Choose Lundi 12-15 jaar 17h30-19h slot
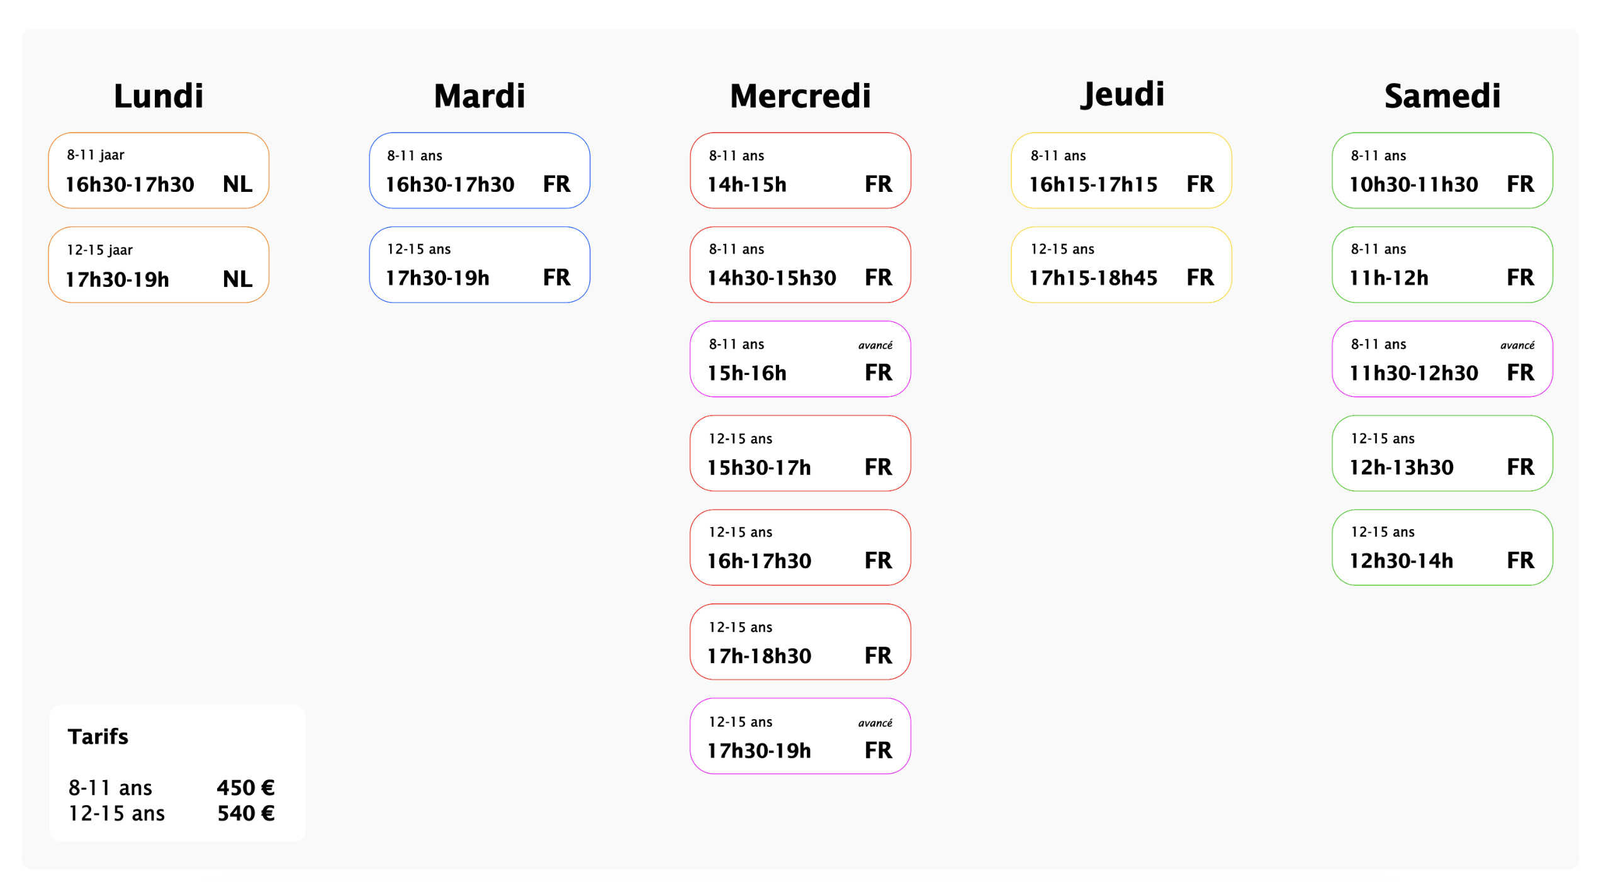This screenshot has height=882, width=1601. (x=159, y=265)
